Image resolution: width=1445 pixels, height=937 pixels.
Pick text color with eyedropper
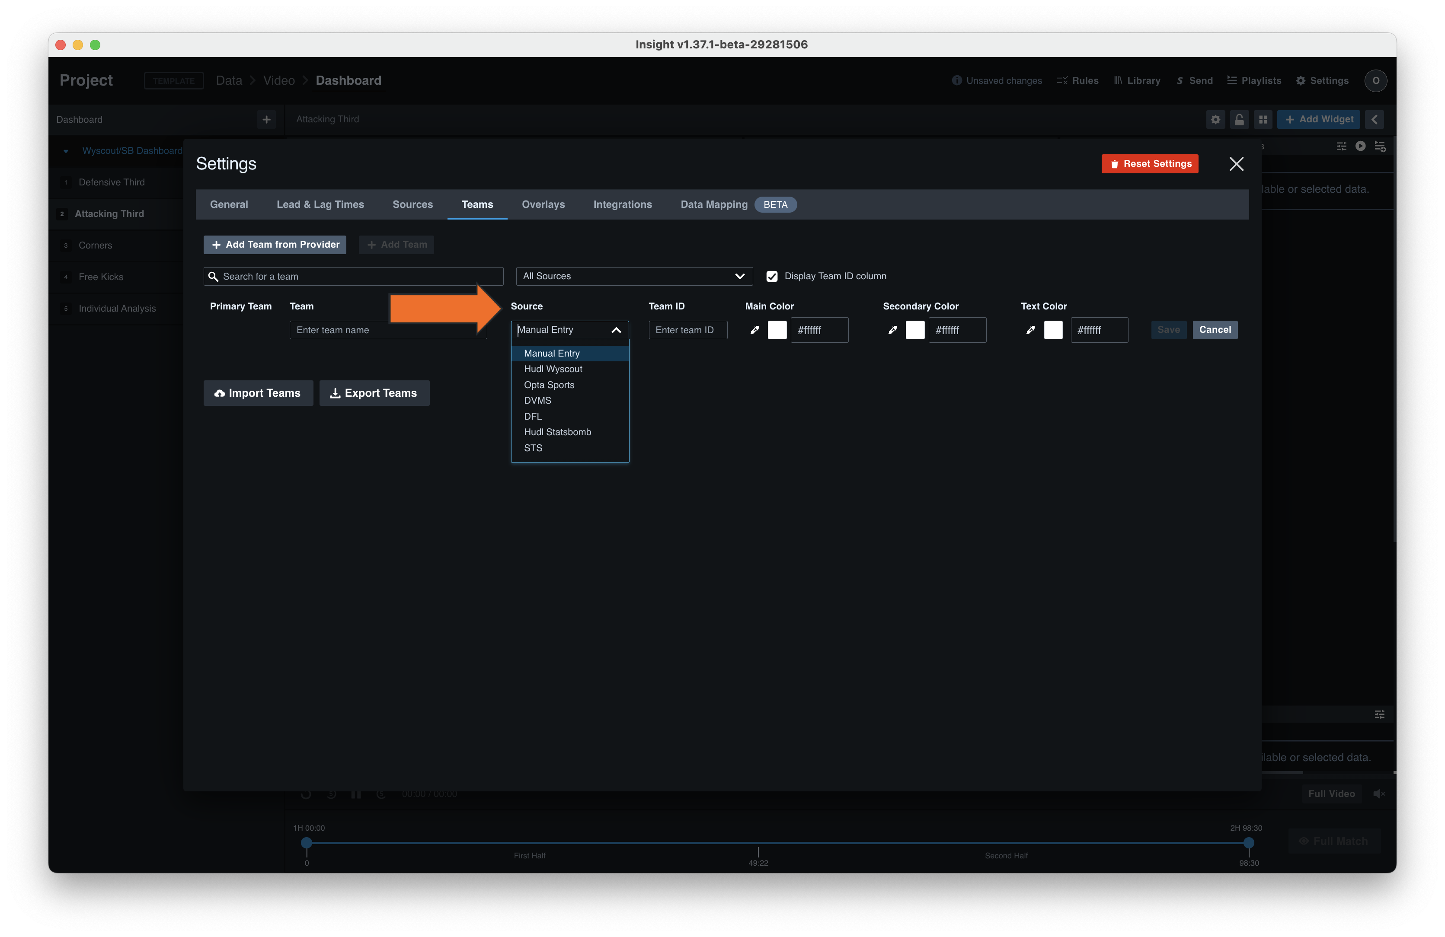click(1030, 330)
